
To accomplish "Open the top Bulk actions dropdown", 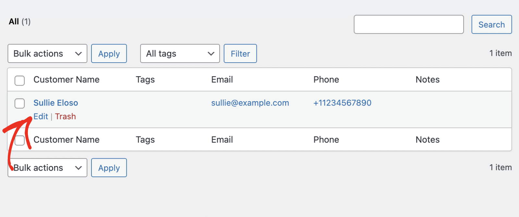I will [47, 54].
